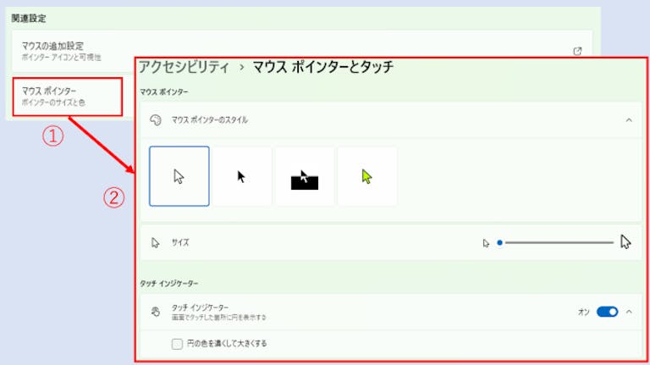Image resolution: width=650 pixels, height=365 pixels.
Task: Click マウス ポインターとタッチ page title
Action: coord(323,67)
